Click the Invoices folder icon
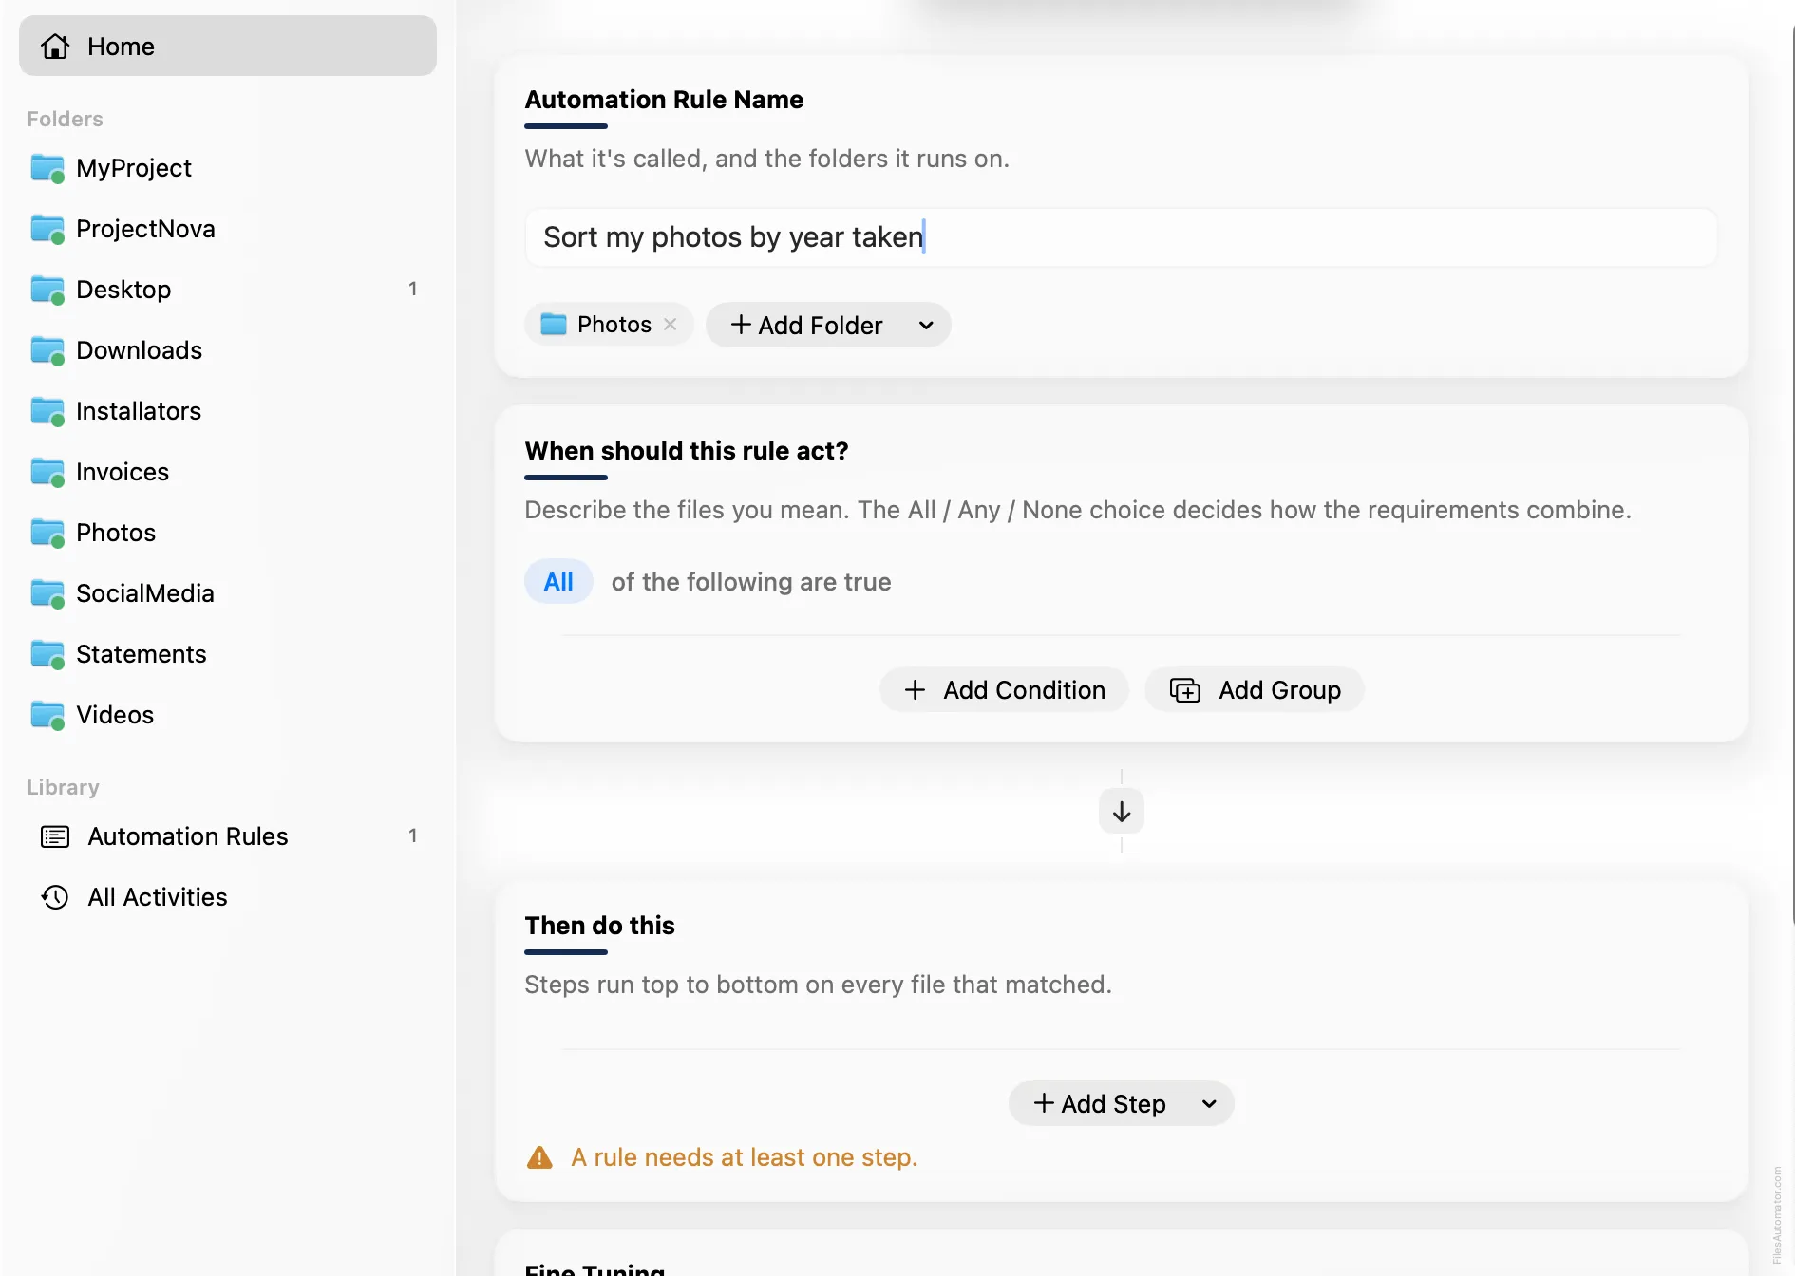This screenshot has height=1276, width=1795. tap(47, 472)
